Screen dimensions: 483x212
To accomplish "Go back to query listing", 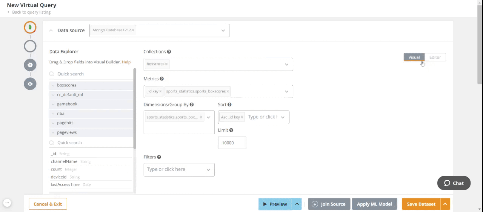I will pos(31,12).
